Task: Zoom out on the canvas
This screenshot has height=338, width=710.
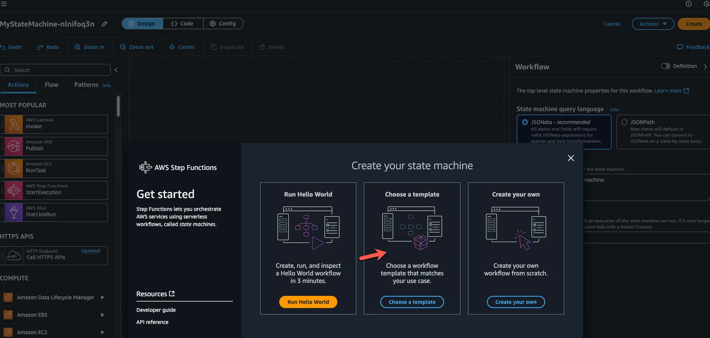Action: pos(137,47)
